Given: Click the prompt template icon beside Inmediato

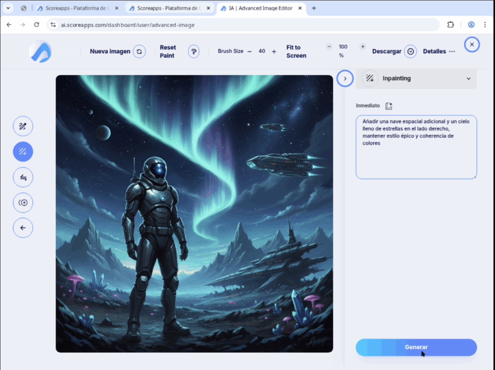Looking at the screenshot, I should pos(389,106).
